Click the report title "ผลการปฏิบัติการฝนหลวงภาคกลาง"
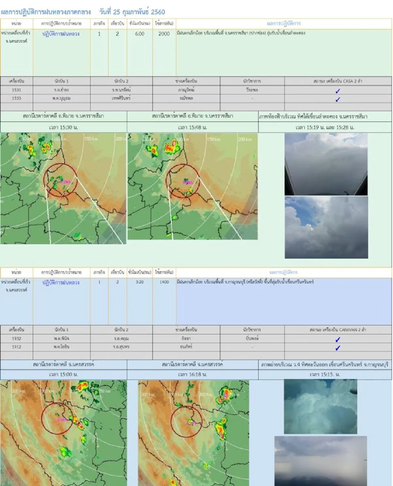Image resolution: width=393 pixels, height=486 pixels. [x=46, y=12]
